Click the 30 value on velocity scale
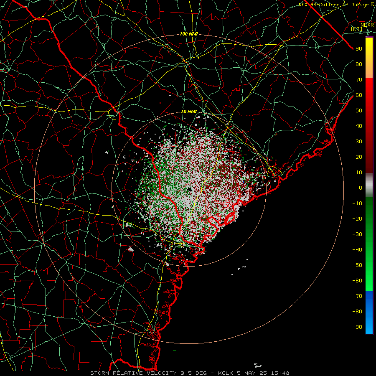Screen dimensions: 376x376 [359, 142]
